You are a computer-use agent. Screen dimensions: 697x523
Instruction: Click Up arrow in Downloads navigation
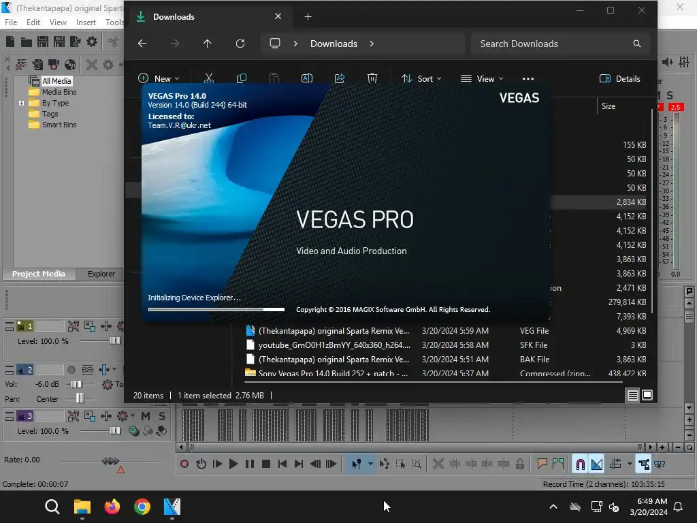207,44
